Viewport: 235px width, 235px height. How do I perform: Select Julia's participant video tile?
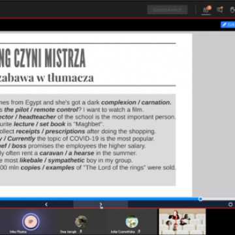(x=132, y=221)
